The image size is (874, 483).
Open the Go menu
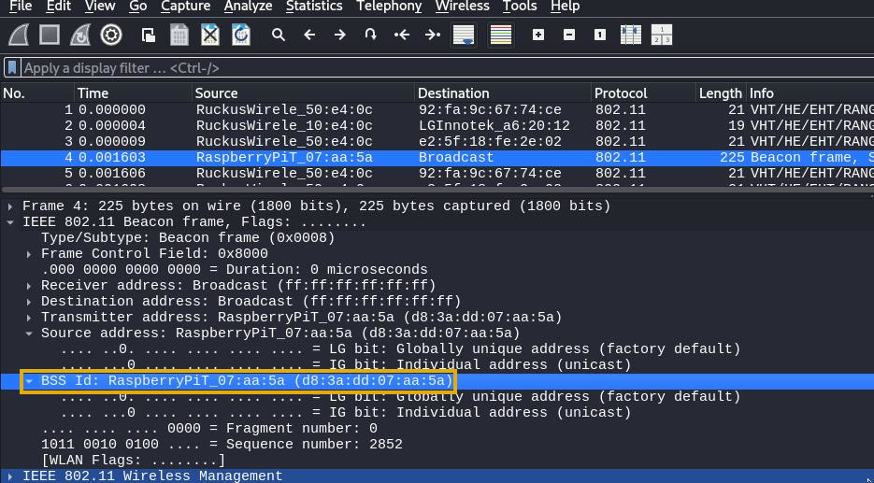pyautogui.click(x=137, y=7)
